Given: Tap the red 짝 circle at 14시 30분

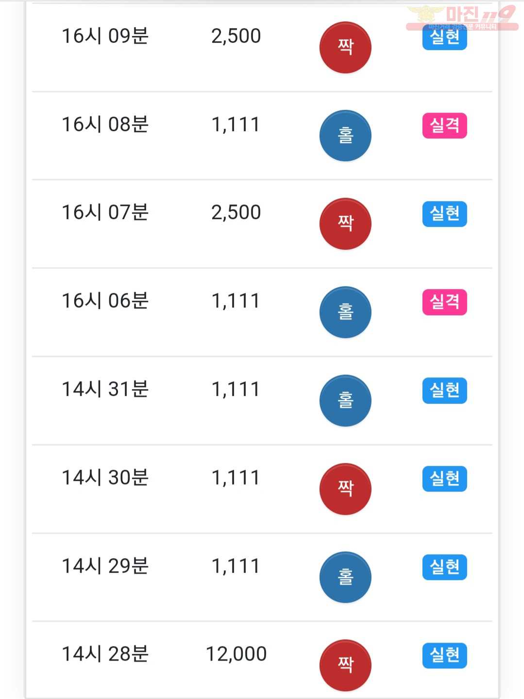Looking at the screenshot, I should (345, 489).
